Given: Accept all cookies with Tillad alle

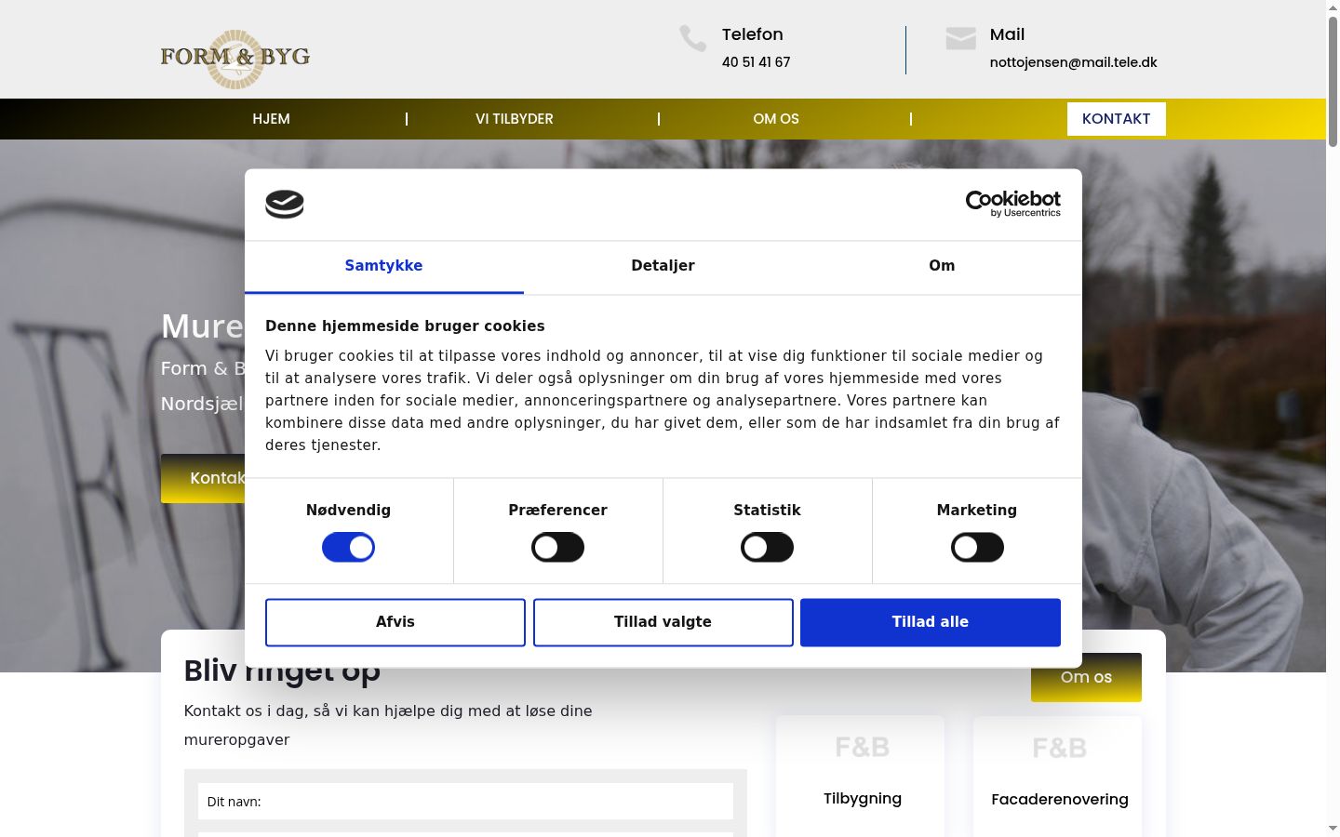Looking at the screenshot, I should click(931, 622).
